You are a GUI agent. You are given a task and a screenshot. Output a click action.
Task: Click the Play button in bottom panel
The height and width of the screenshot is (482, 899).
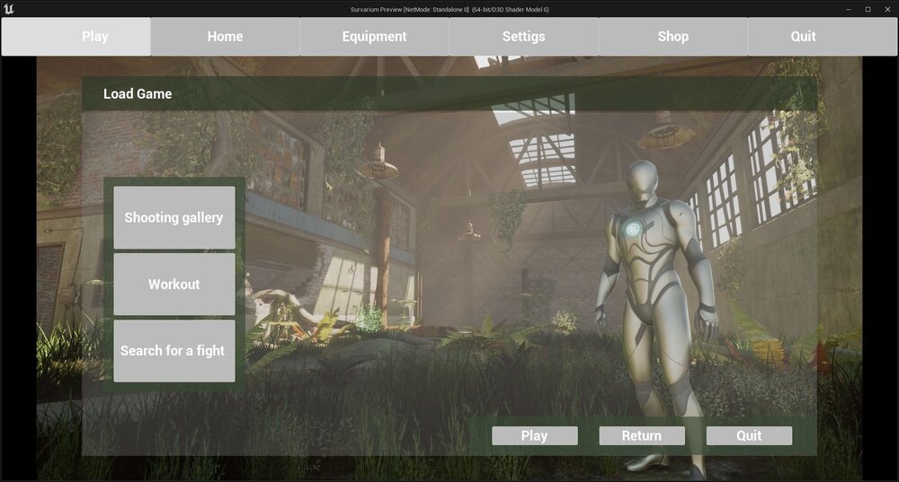[x=534, y=435]
